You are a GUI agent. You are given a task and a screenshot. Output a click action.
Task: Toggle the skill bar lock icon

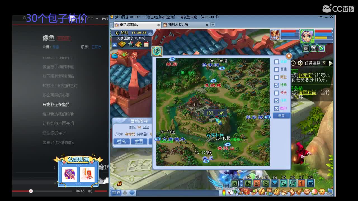(x=235, y=183)
